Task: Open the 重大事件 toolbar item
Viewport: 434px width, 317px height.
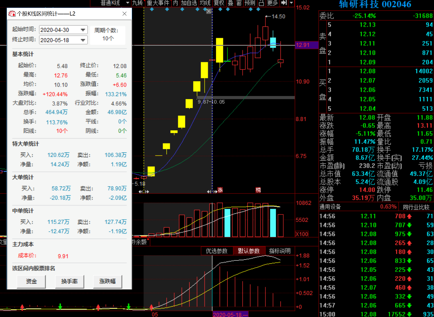Action: click(x=158, y=3)
